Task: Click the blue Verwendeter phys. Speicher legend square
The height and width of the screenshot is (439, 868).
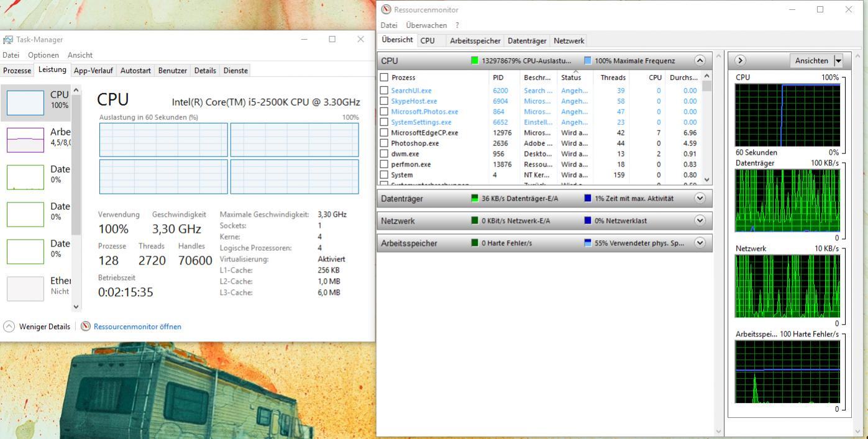Action: [588, 243]
